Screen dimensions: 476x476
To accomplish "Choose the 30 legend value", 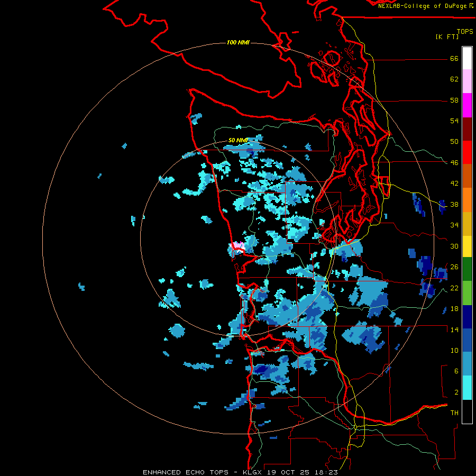I will pyautogui.click(x=454, y=246).
